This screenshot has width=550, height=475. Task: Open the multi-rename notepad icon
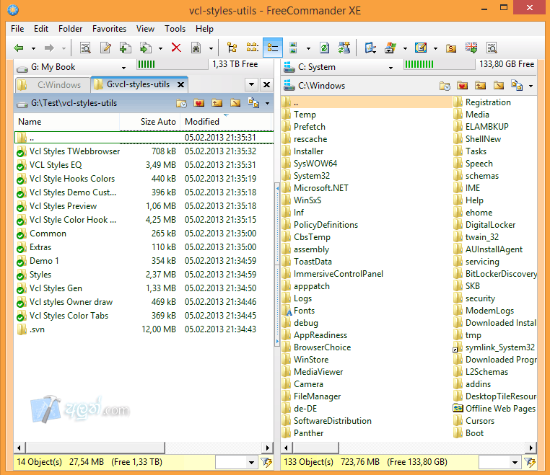(421, 48)
